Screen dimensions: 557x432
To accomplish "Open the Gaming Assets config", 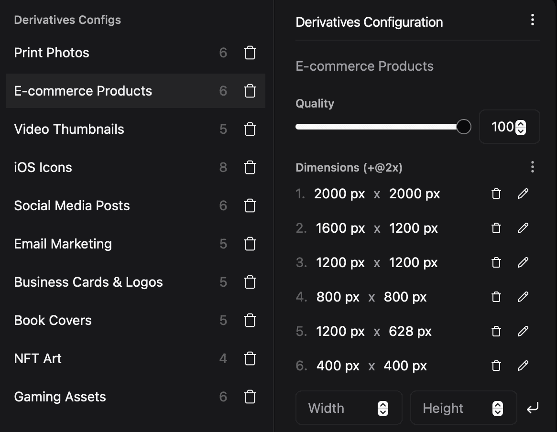I will pyautogui.click(x=60, y=397).
